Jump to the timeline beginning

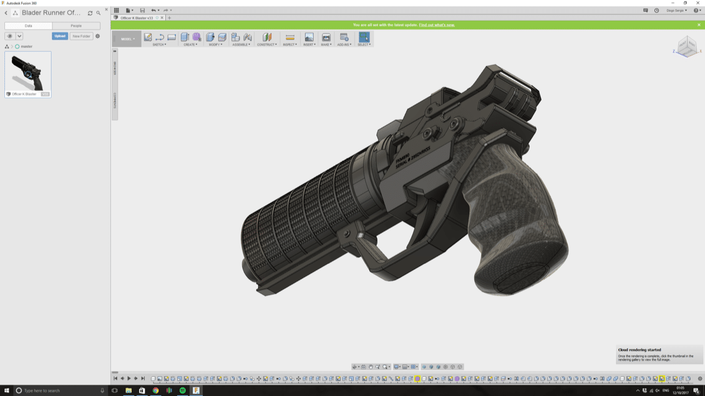(115, 379)
